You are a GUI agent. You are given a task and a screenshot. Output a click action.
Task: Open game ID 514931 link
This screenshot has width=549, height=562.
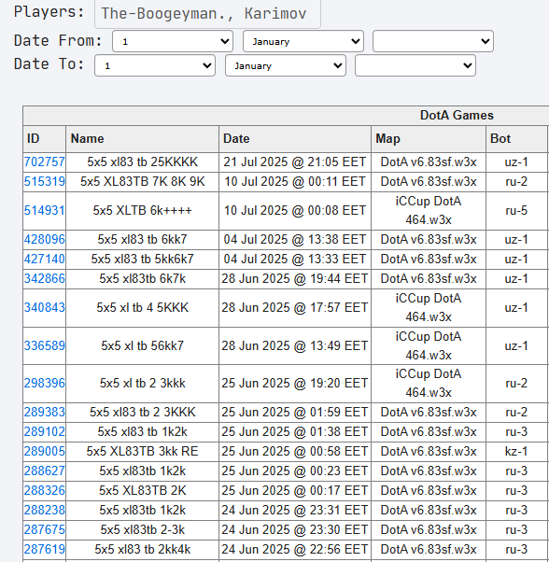[x=45, y=210]
